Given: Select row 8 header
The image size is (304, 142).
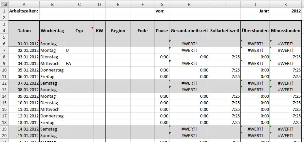Looking at the screenshot, I should click(x=4, y=57).
